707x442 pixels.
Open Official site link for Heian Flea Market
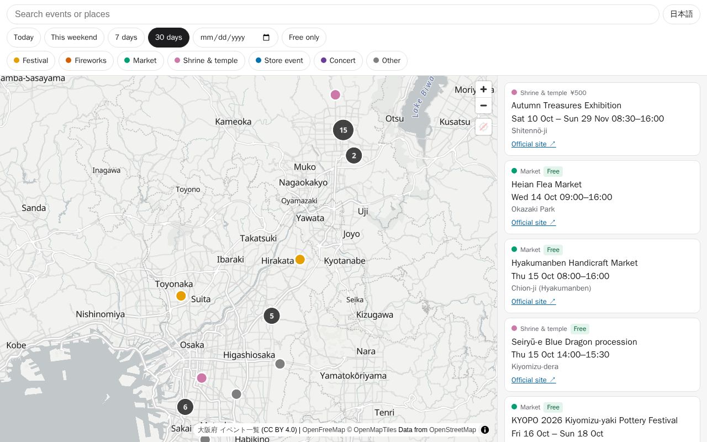pos(534,223)
